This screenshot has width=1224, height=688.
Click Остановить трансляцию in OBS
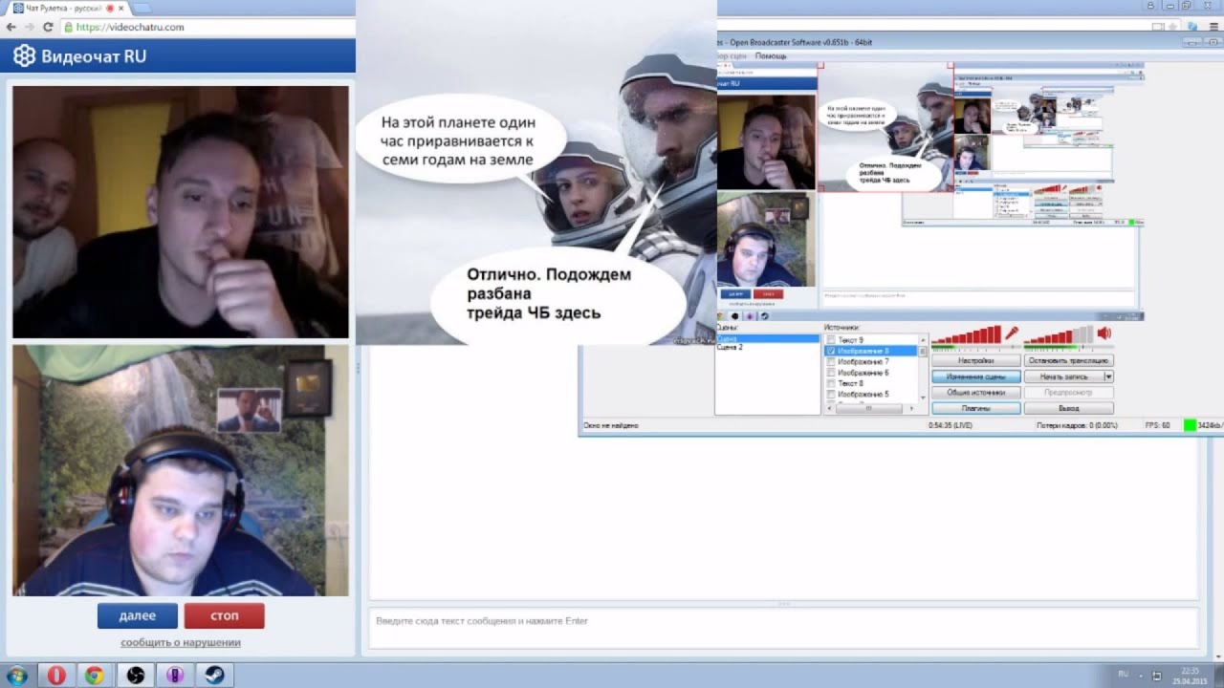[1069, 361]
